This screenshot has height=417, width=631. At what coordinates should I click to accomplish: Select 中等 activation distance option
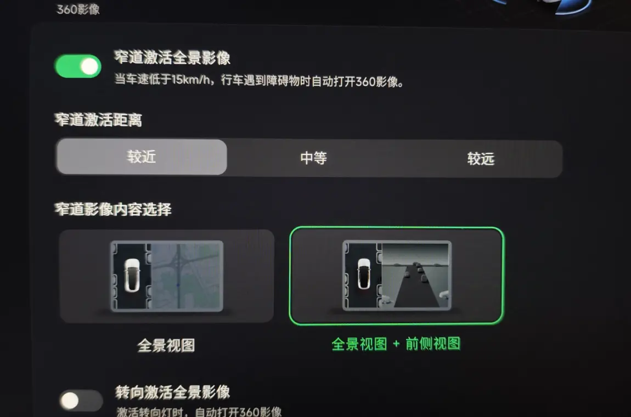point(313,158)
